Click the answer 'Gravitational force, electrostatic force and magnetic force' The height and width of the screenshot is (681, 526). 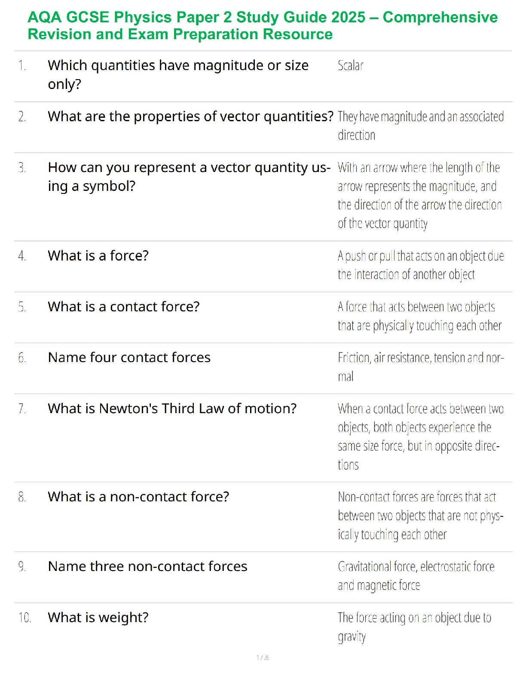pos(416,576)
